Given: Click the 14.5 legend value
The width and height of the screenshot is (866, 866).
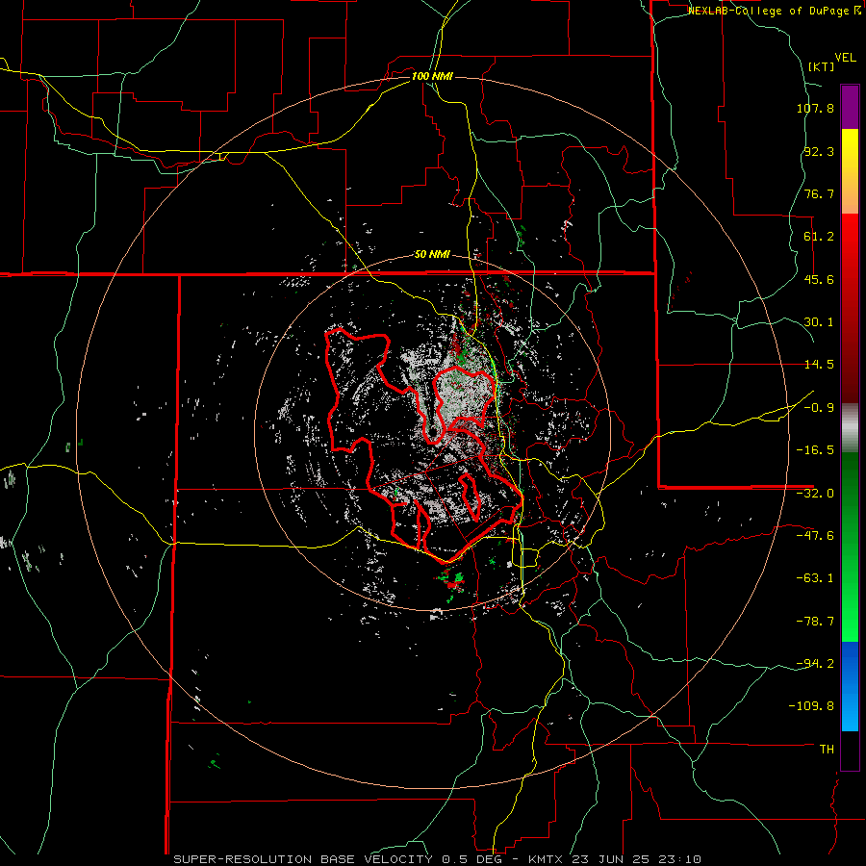Looking at the screenshot, I should coord(819,365).
